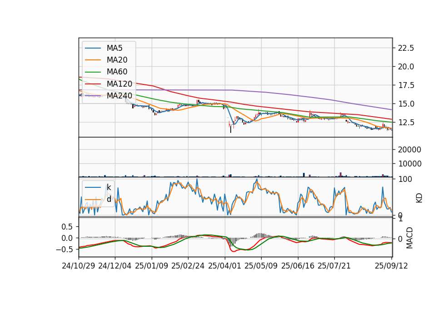Click the 0.0 value on MACD left axis
Image resolution: width=436 pixels, height=313 pixels.
click(x=67, y=238)
